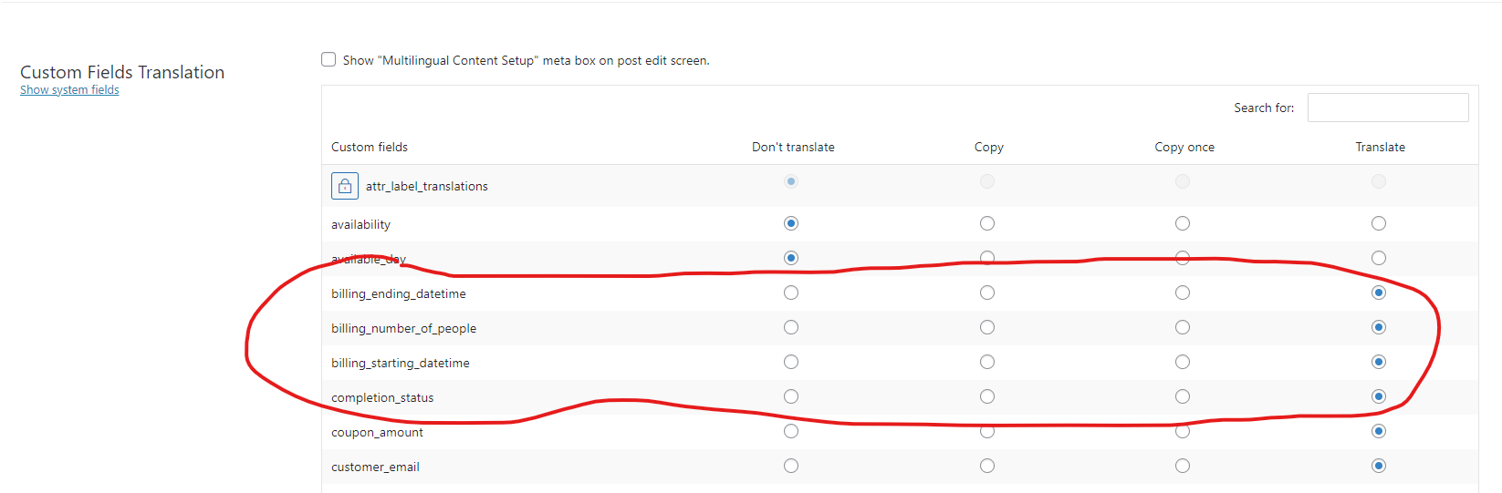
Task: Choose Copy for billing_ending_datetime
Action: click(x=987, y=293)
